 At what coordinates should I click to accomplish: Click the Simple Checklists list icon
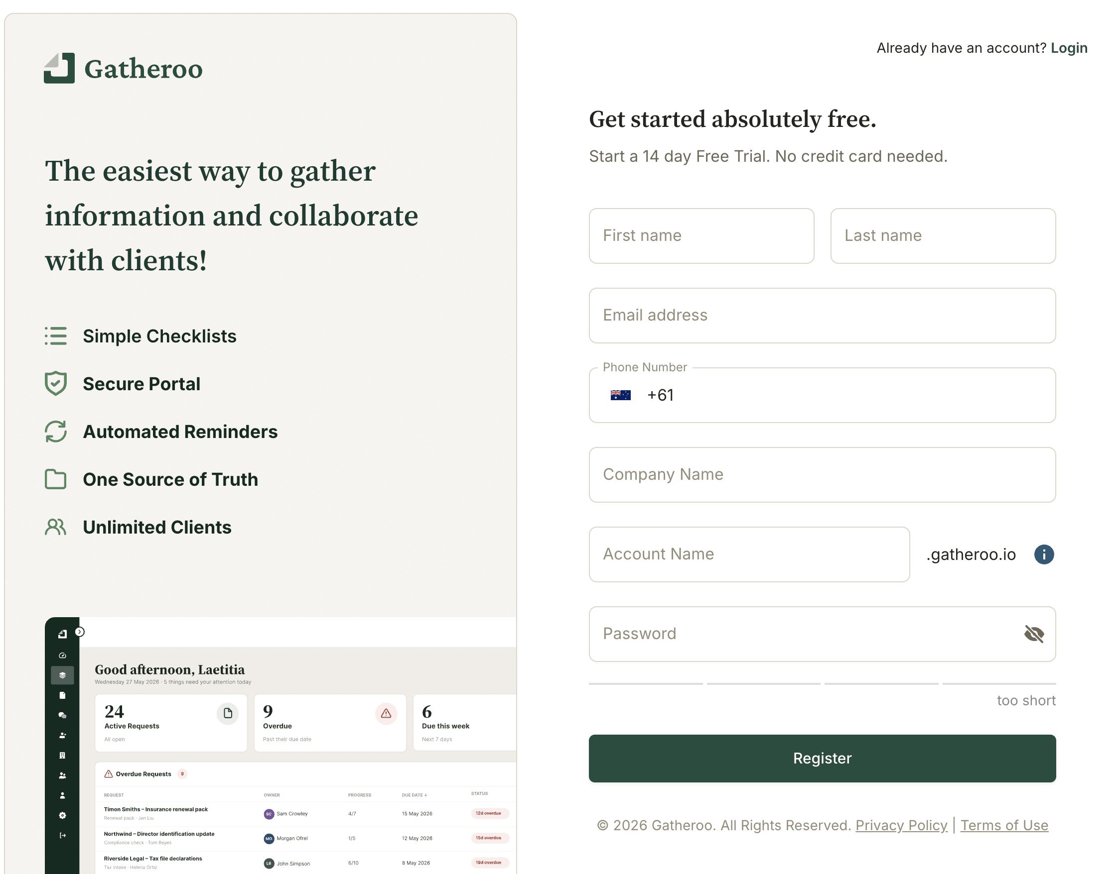[x=55, y=336]
